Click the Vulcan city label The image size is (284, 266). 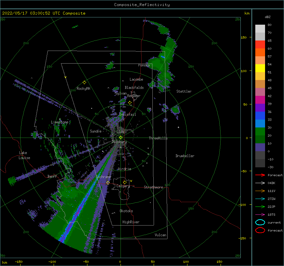coord(161,235)
